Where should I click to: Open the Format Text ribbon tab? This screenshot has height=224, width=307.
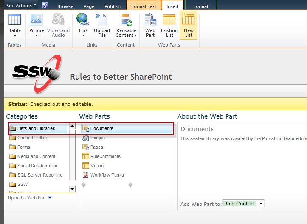(x=144, y=6)
